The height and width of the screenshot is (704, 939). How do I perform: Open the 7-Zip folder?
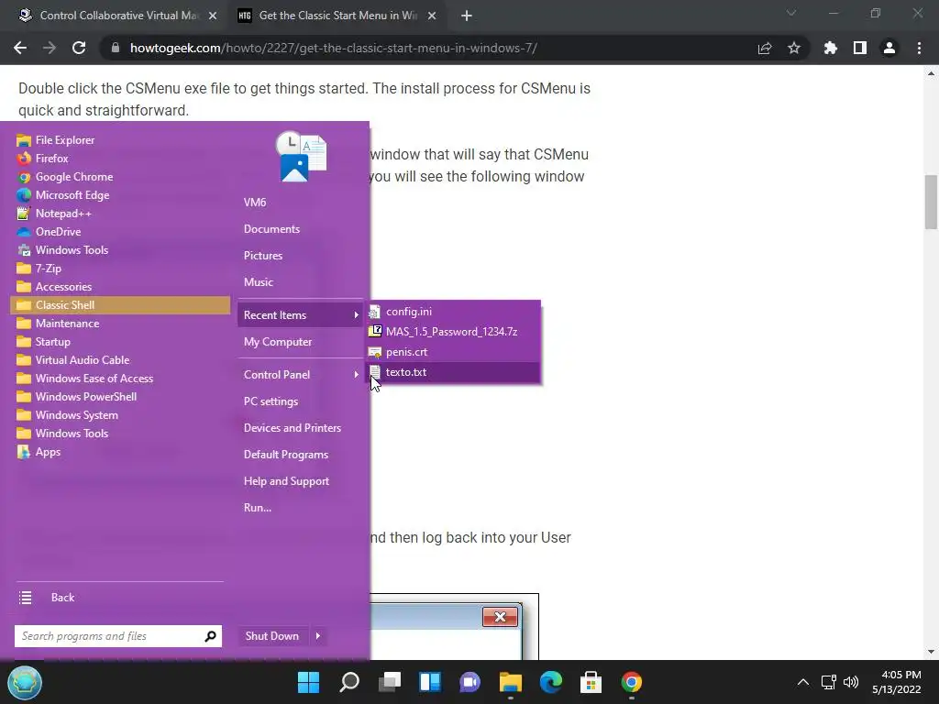click(x=120, y=269)
